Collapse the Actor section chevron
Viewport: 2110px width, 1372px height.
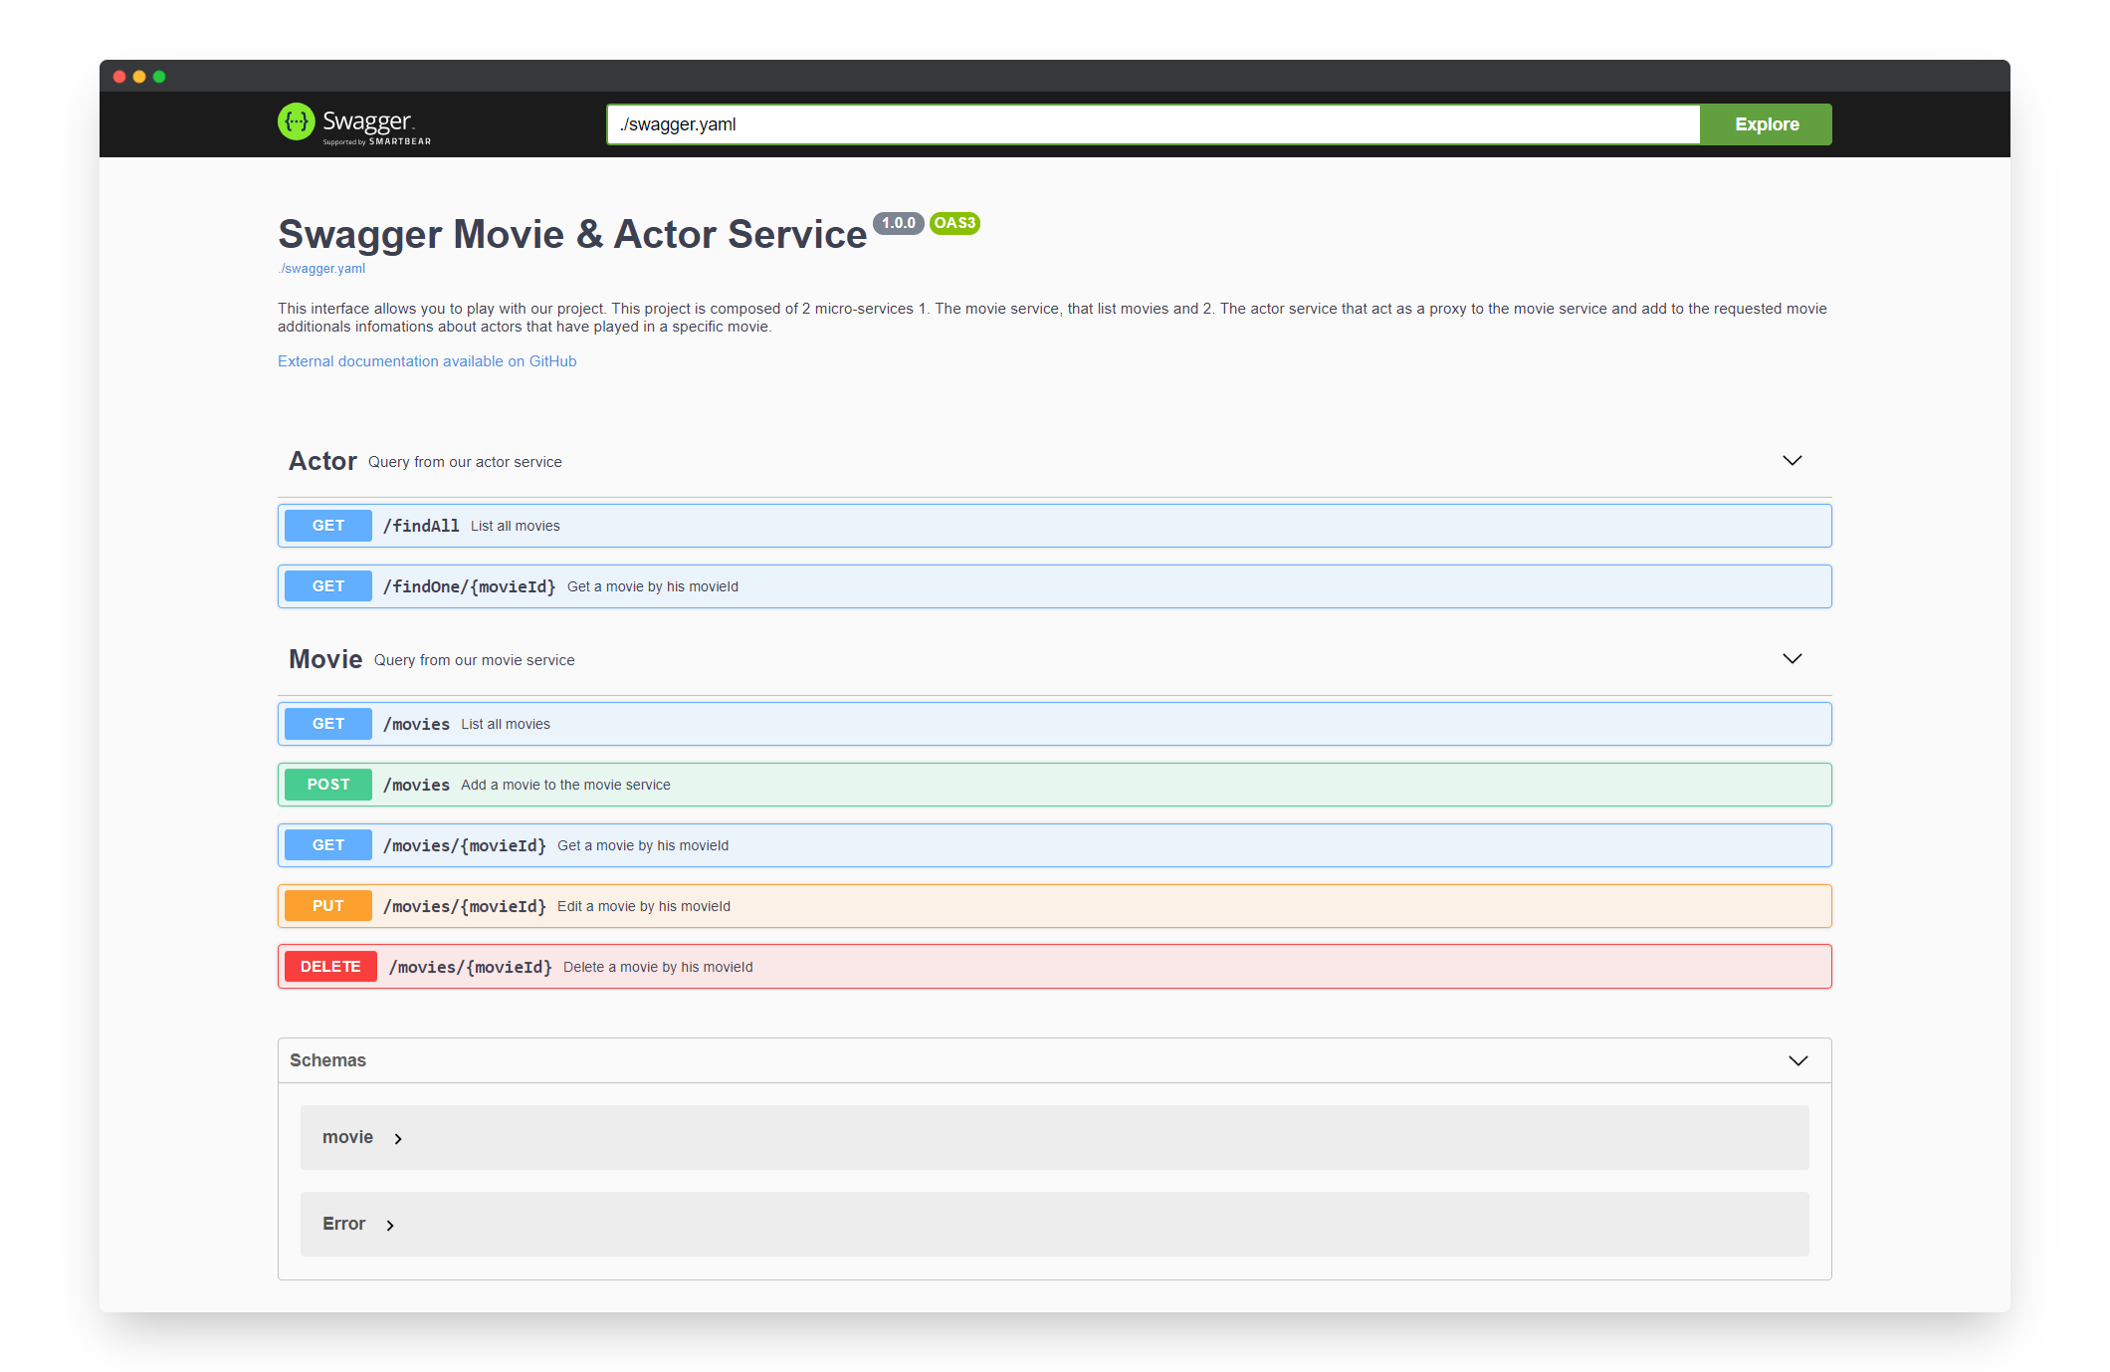click(1792, 460)
